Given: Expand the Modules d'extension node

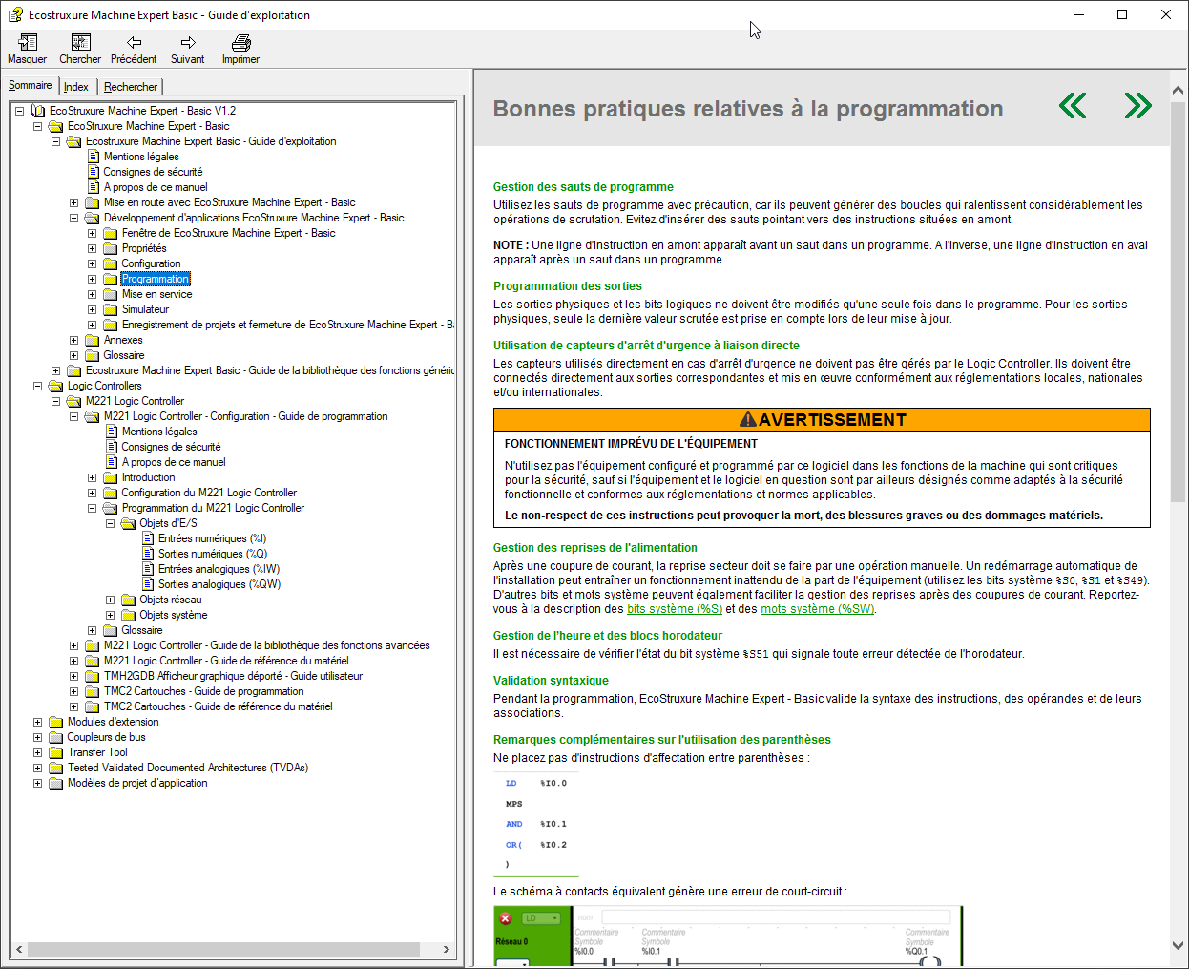Looking at the screenshot, I should click(x=38, y=722).
